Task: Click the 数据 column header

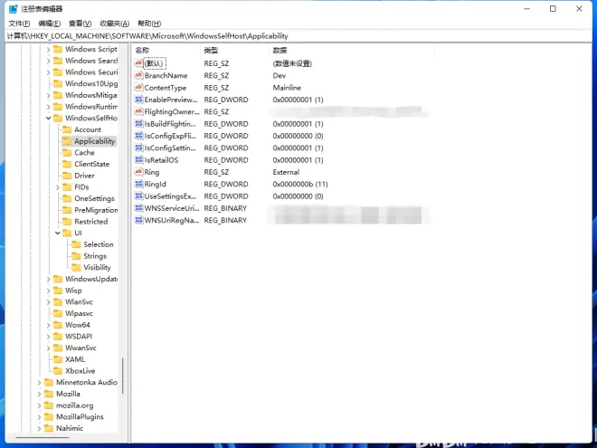Action: pos(352,51)
